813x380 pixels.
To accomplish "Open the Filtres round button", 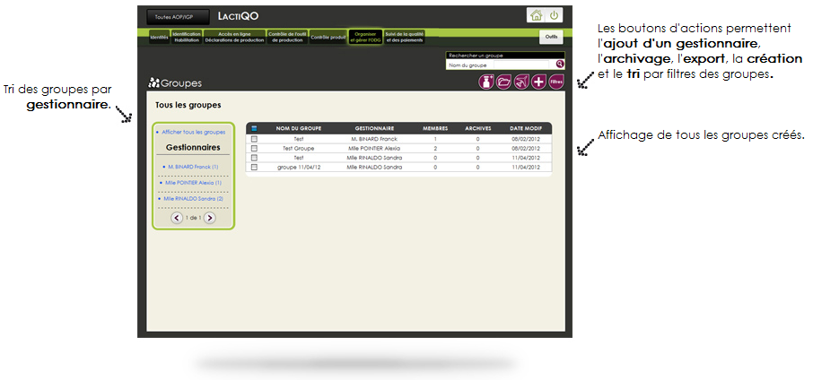I will [556, 82].
